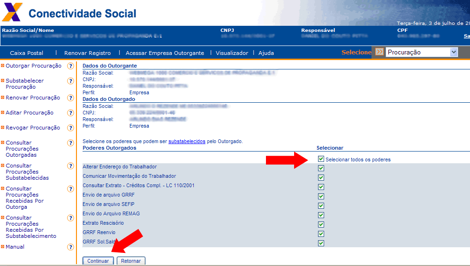Image resolution: width=470 pixels, height=266 pixels.
Task: Open Revogar Procuração sidebar link
Action: pyautogui.click(x=33, y=128)
